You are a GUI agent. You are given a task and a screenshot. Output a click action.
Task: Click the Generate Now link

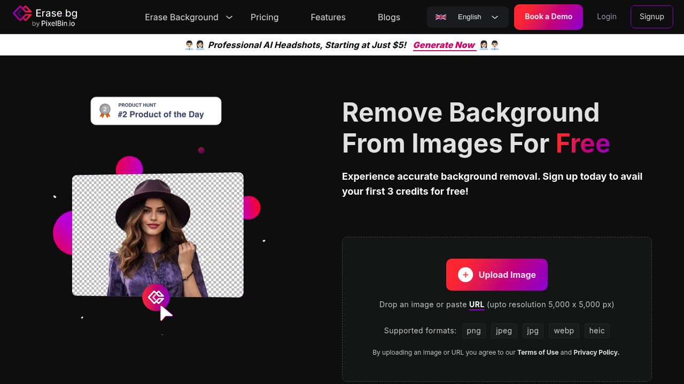click(444, 45)
